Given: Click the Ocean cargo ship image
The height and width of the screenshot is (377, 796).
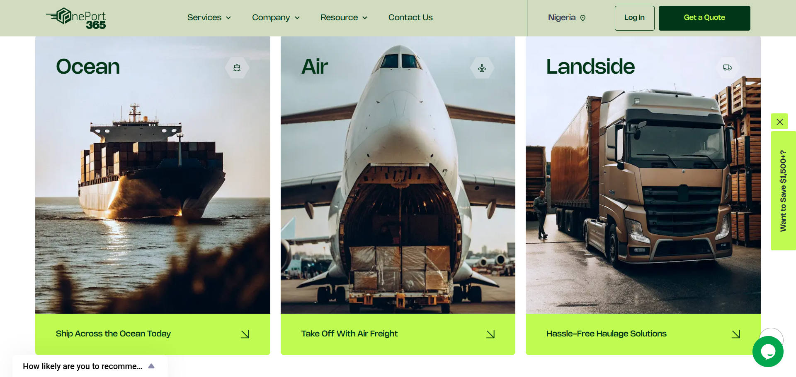Looking at the screenshot, I should 153,175.
